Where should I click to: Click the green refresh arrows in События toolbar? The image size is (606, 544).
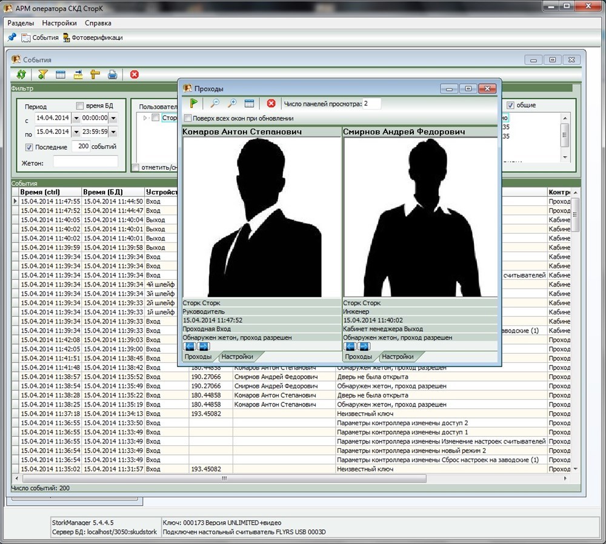(x=21, y=75)
